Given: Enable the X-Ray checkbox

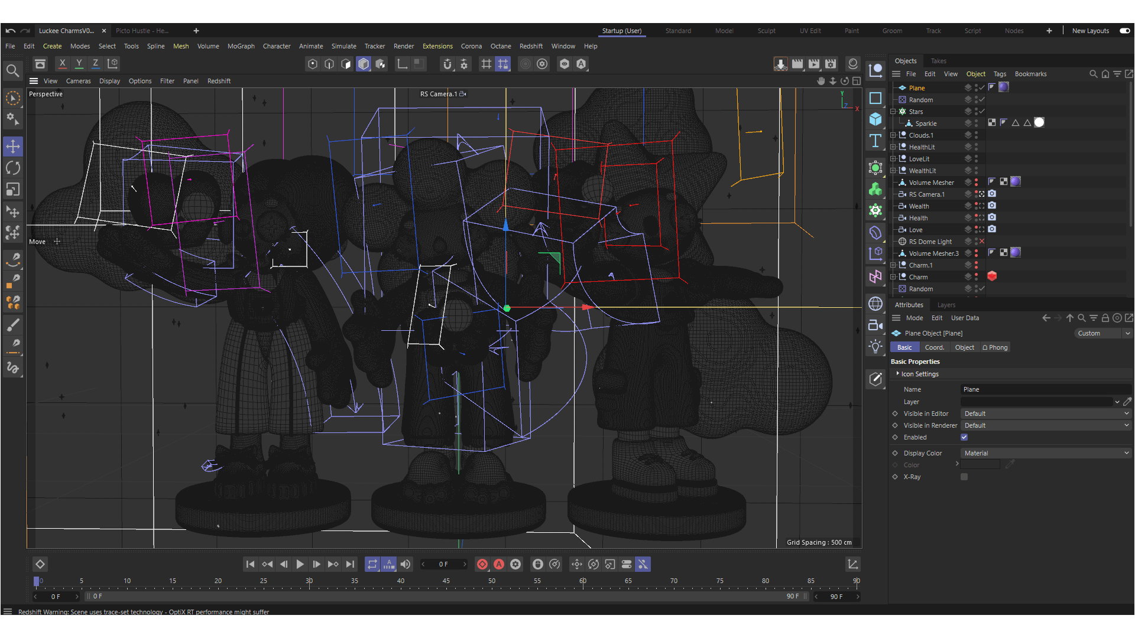Looking at the screenshot, I should [x=964, y=477].
